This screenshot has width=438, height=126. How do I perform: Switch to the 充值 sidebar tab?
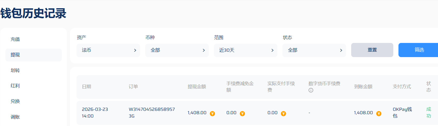pos(15,39)
